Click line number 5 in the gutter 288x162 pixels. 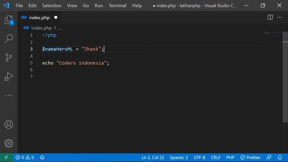[31, 63]
